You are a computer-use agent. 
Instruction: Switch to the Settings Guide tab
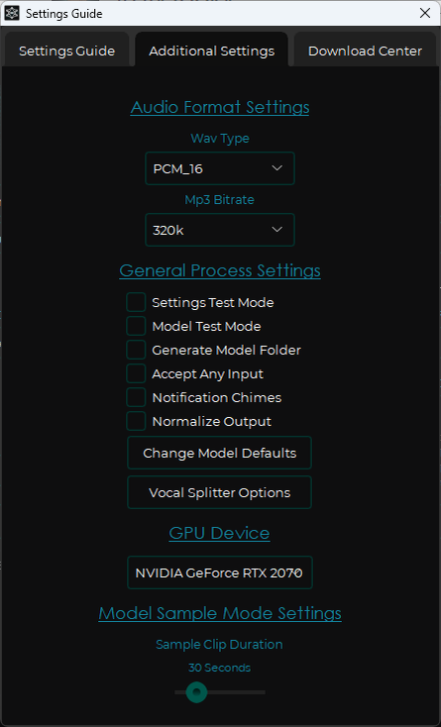(x=66, y=51)
